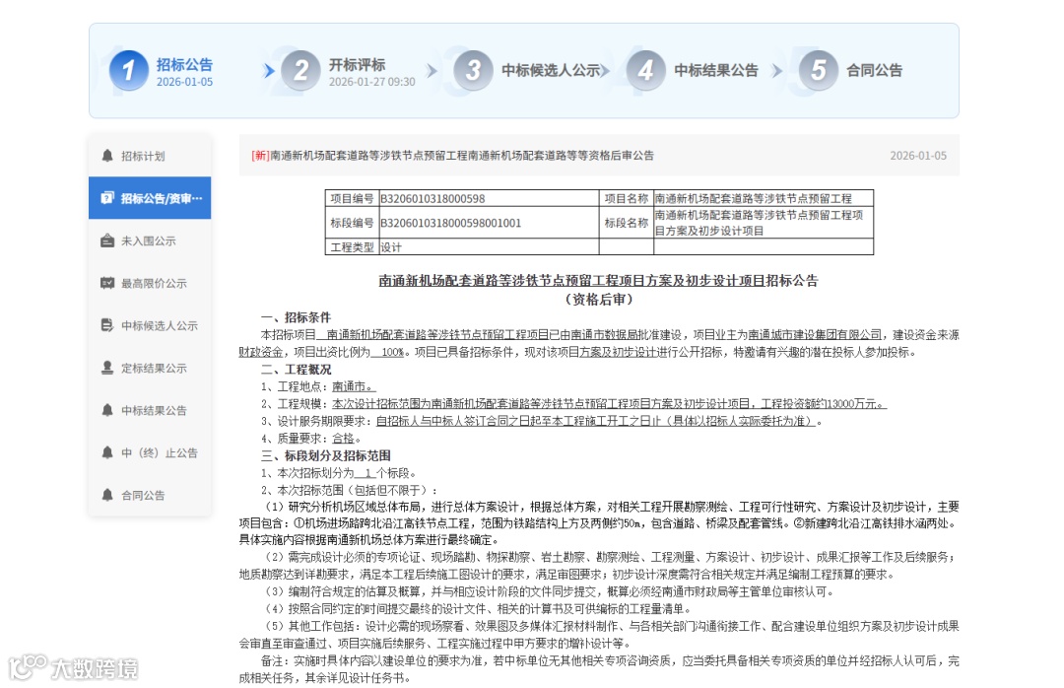Click the icon beside 最高限价公示
Viewport: 1064px width, 688px height.
pos(107,283)
